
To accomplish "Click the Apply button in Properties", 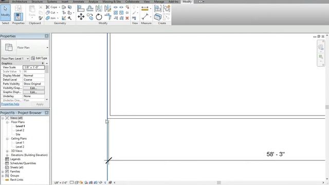I will (40, 104).
